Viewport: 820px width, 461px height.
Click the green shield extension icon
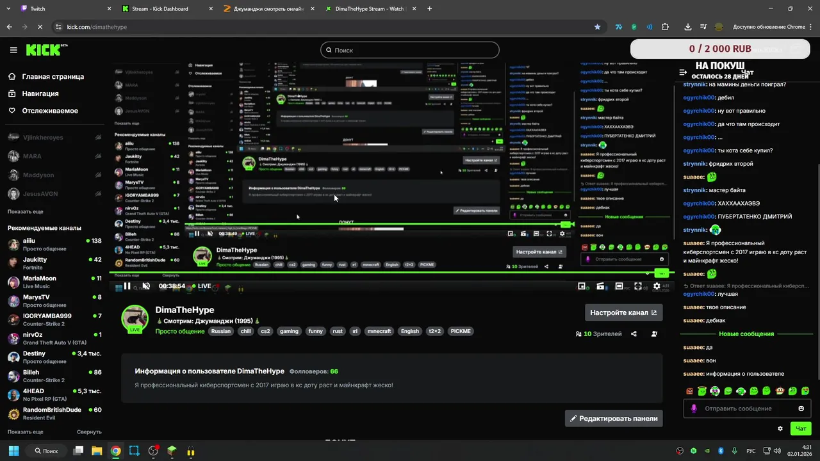click(634, 27)
